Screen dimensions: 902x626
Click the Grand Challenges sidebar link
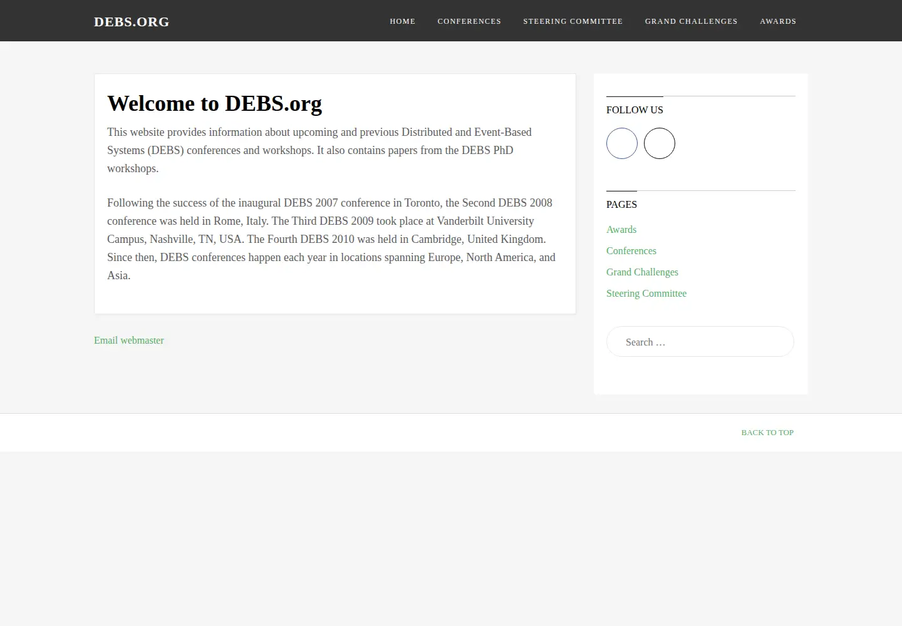tap(642, 272)
